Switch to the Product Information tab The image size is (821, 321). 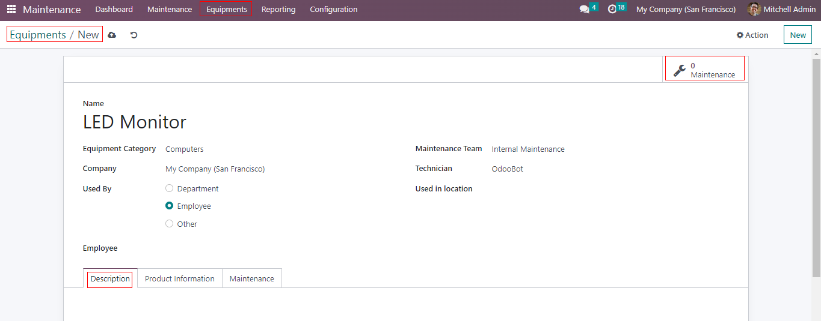[179, 278]
